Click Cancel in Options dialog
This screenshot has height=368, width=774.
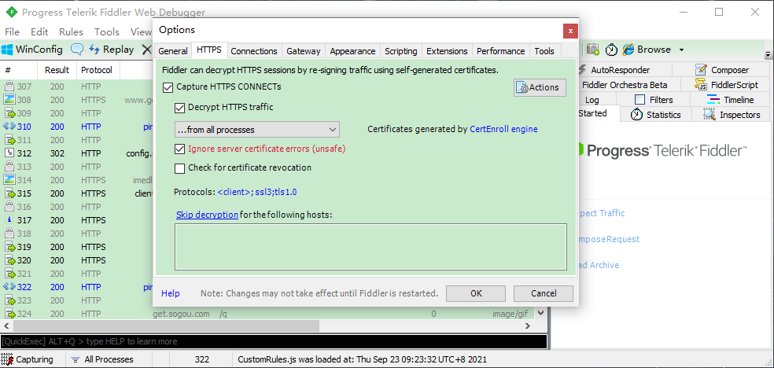click(544, 293)
